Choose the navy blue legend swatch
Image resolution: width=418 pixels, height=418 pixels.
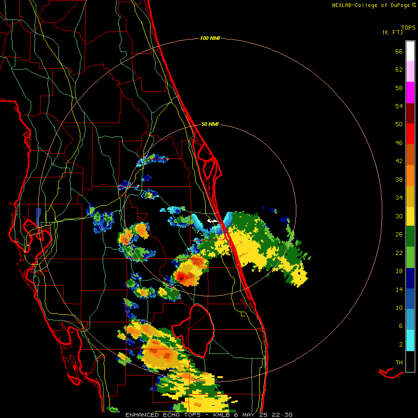click(x=410, y=278)
